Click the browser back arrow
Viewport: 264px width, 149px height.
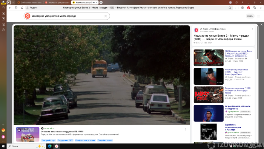coord(10,8)
